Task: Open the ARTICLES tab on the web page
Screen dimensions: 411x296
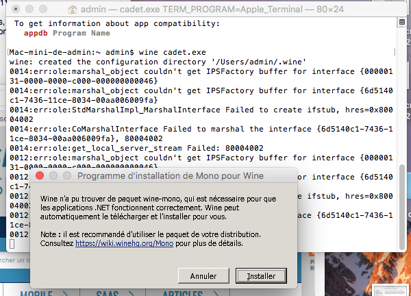Action: (183, 293)
